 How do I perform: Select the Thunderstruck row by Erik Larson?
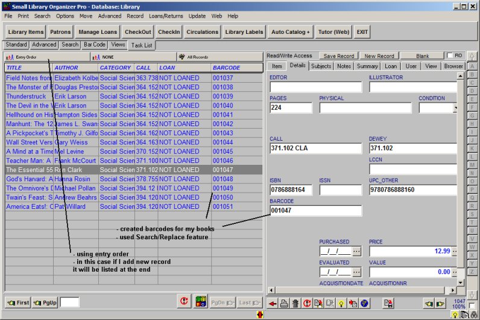click(134, 96)
